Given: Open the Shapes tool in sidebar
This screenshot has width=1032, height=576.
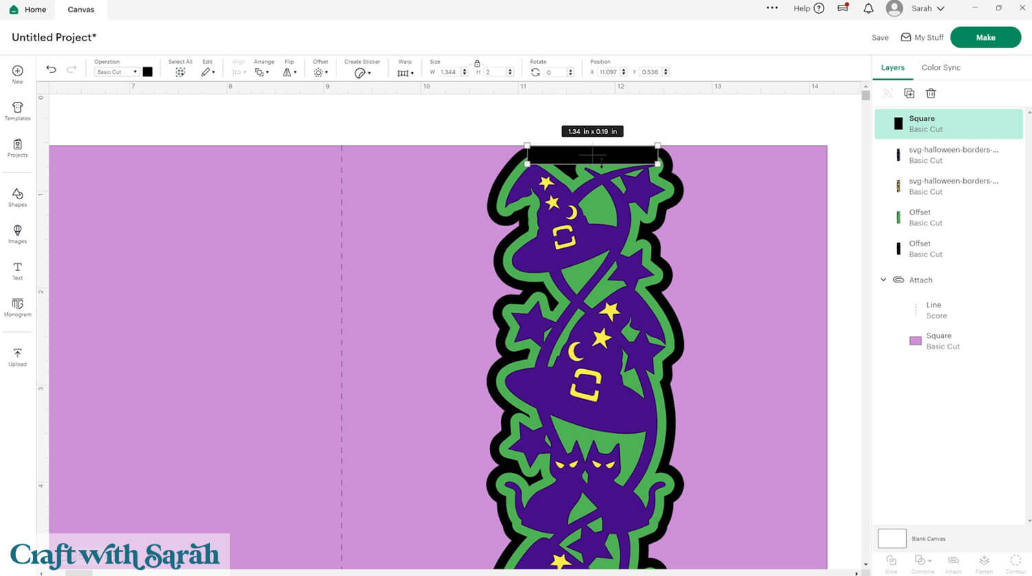Looking at the screenshot, I should coord(17,197).
